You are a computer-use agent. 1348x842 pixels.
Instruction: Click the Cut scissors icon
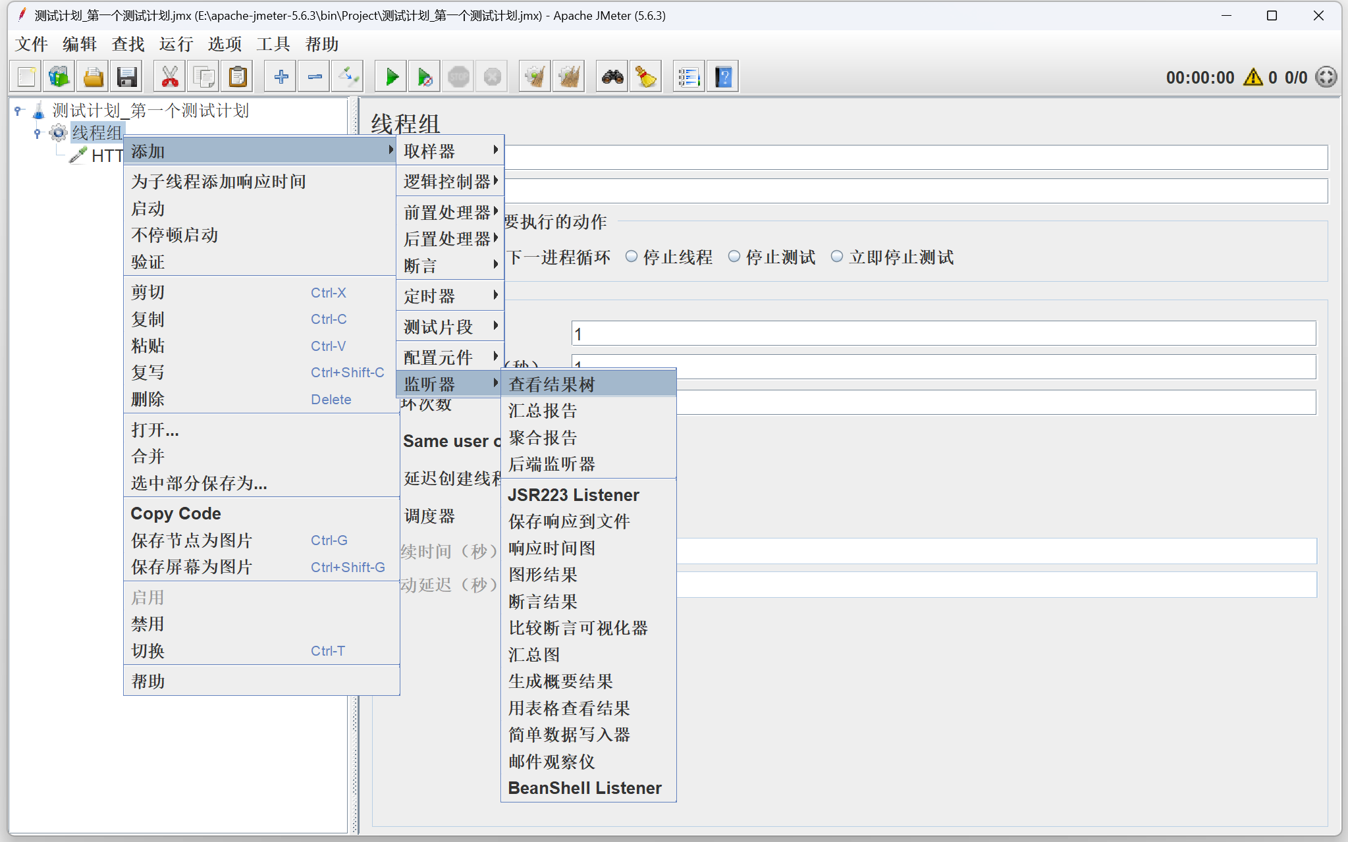pyautogui.click(x=170, y=77)
